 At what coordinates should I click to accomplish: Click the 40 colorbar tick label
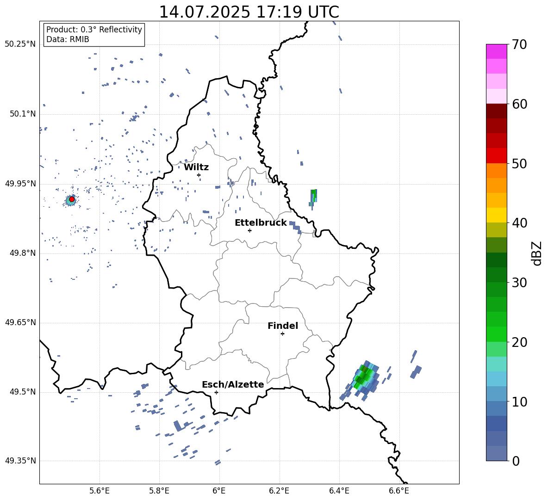click(519, 223)
